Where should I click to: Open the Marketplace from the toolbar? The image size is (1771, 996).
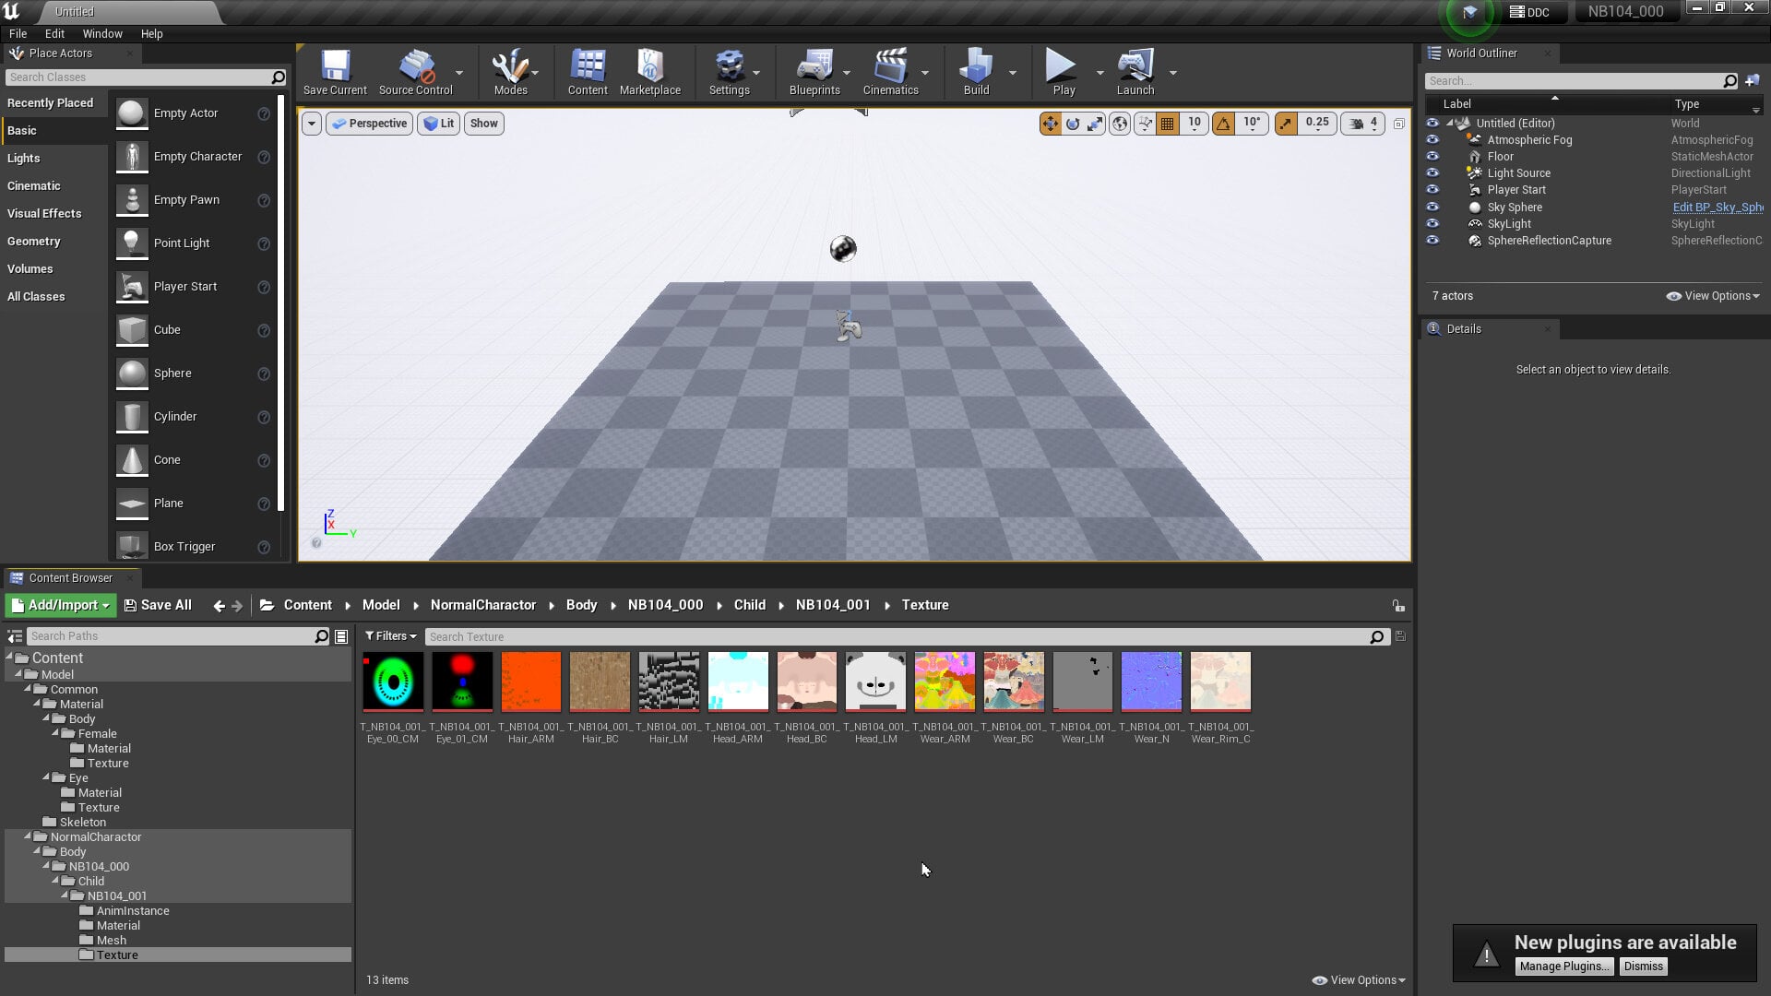click(x=650, y=72)
